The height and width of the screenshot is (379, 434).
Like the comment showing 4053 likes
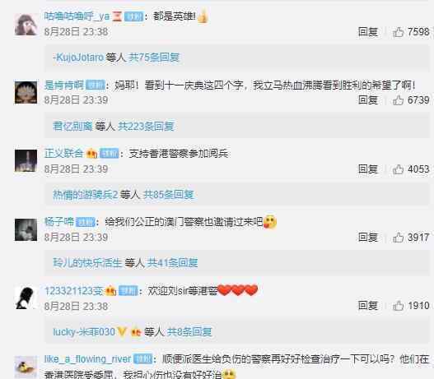pos(398,169)
